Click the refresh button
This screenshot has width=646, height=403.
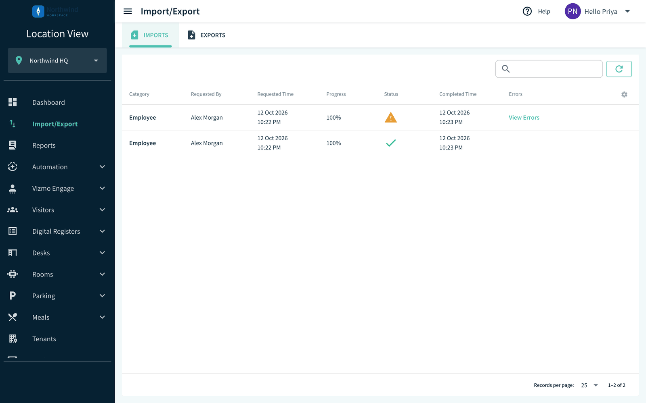click(x=619, y=69)
